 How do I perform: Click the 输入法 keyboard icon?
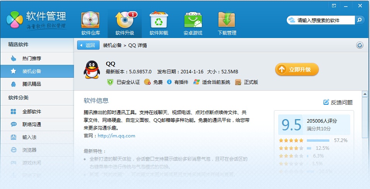[x=14, y=137]
